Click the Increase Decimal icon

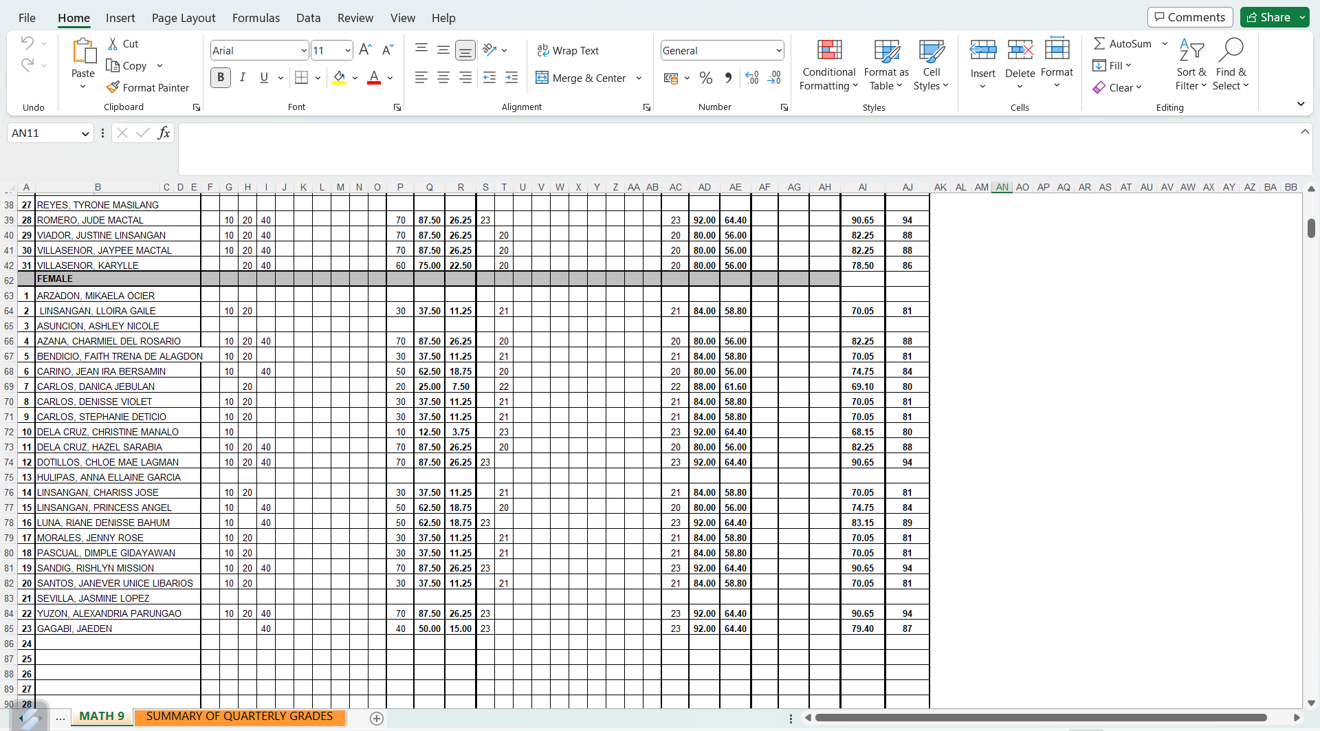point(752,78)
